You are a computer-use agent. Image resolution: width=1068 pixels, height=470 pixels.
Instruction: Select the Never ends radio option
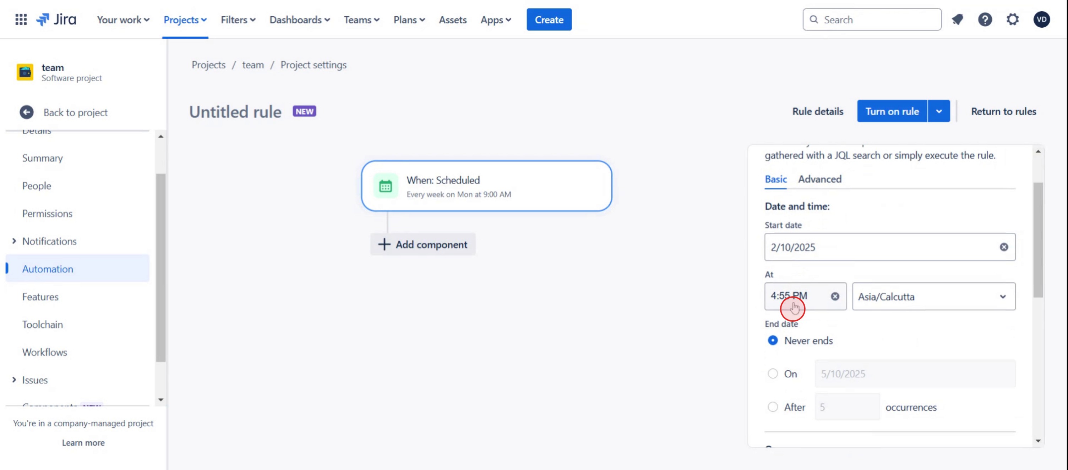(773, 341)
